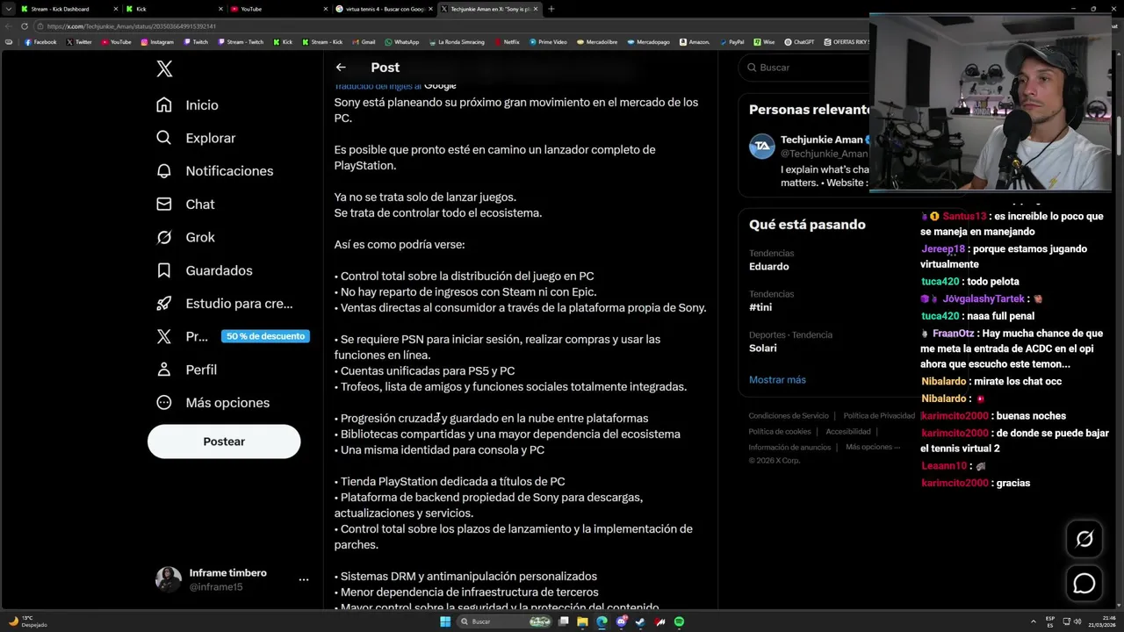Open the WhatsApp bookmark

401,41
